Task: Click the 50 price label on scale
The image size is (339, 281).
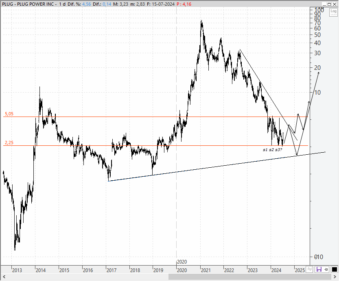Action: coord(317,35)
